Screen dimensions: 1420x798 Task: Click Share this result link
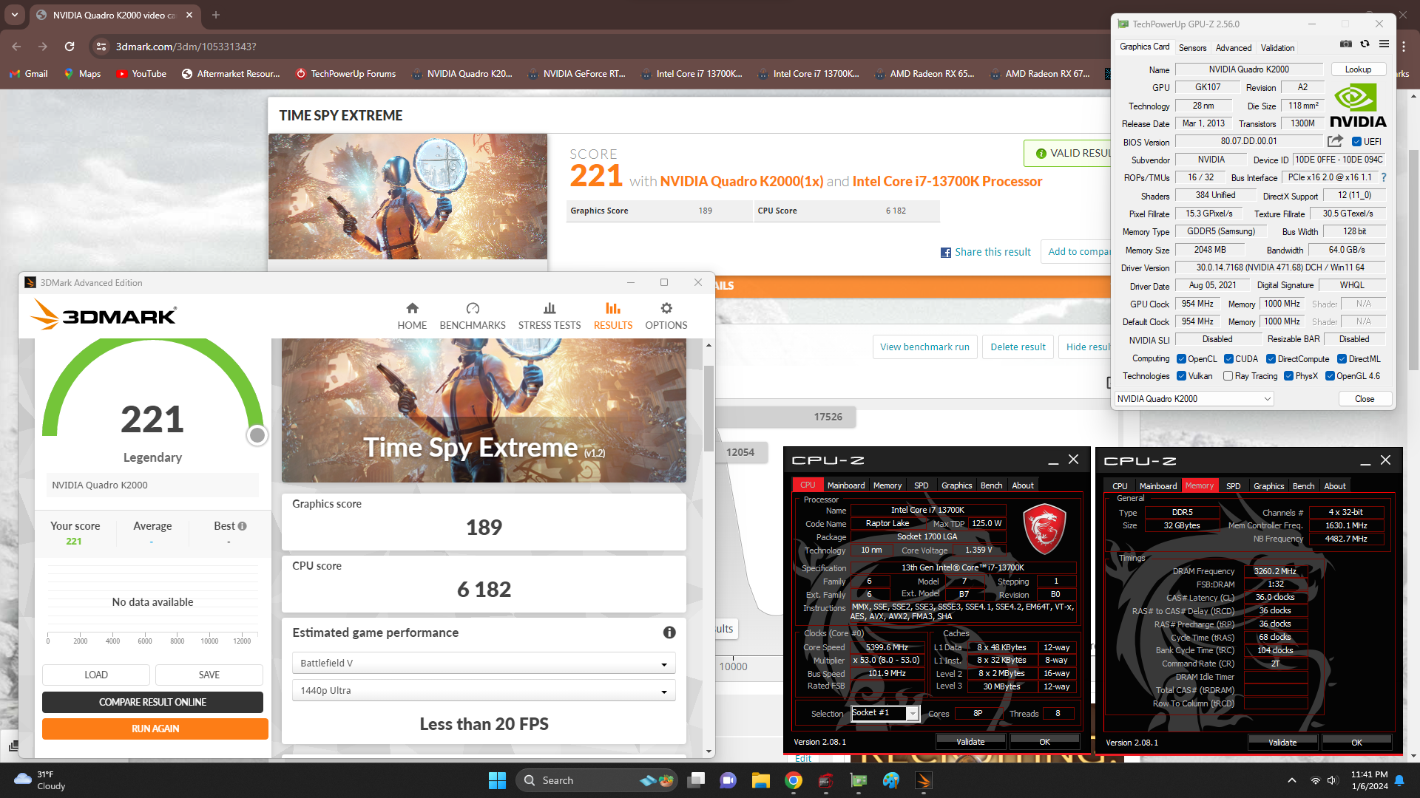(x=993, y=252)
